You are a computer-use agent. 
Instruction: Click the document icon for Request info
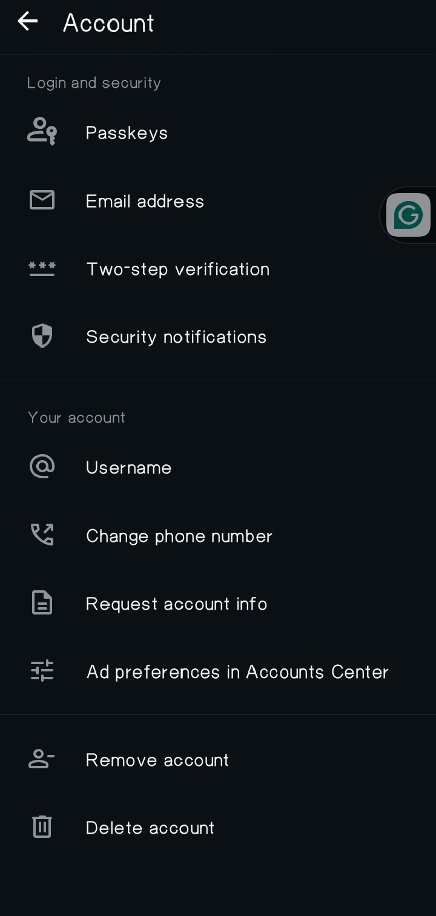(42, 603)
